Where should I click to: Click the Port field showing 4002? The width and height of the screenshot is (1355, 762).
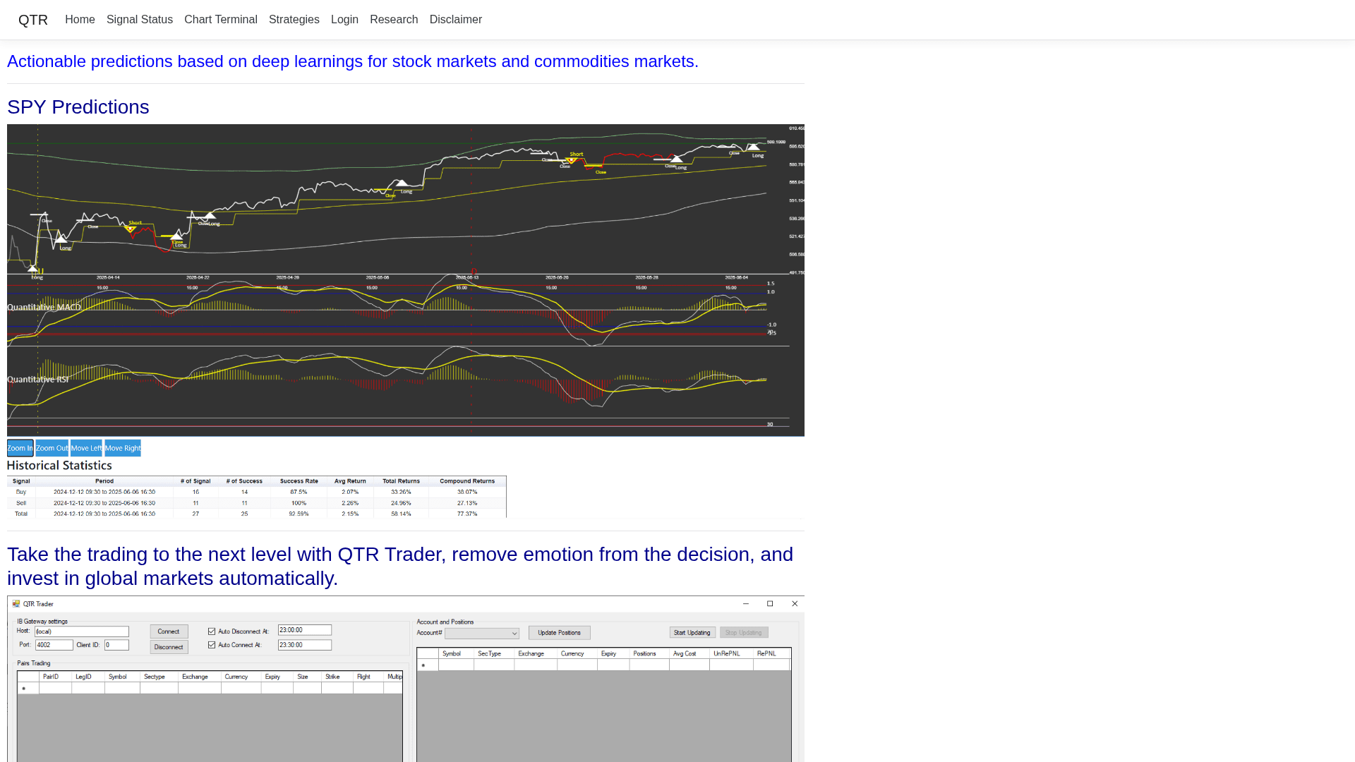(x=54, y=645)
